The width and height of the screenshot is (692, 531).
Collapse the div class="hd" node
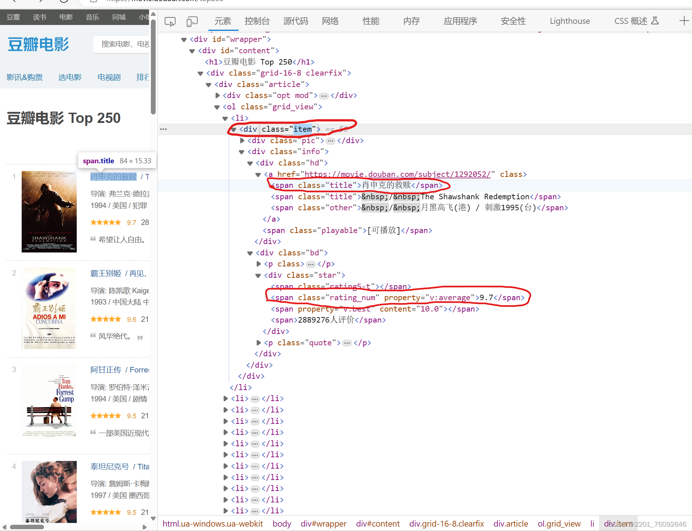coord(250,163)
